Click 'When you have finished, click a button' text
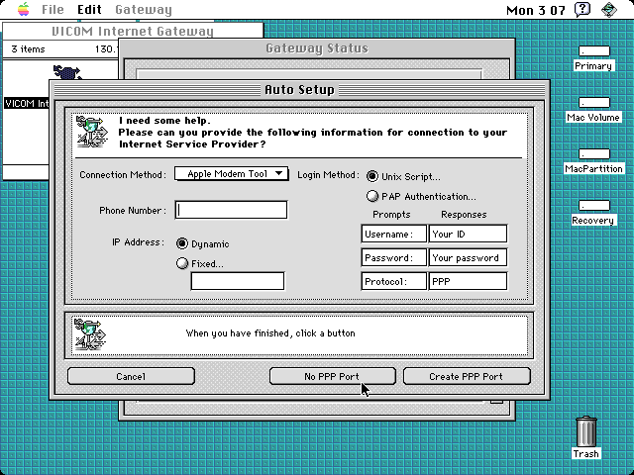The width and height of the screenshot is (634, 475). pyautogui.click(x=270, y=333)
